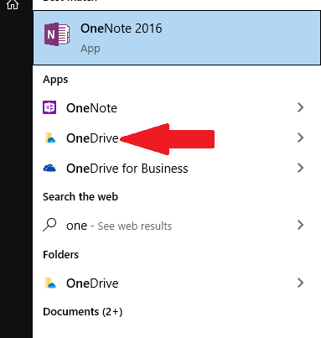The height and width of the screenshot is (338, 321).
Task: Show more Documents (2+) results
Action: (x=83, y=311)
